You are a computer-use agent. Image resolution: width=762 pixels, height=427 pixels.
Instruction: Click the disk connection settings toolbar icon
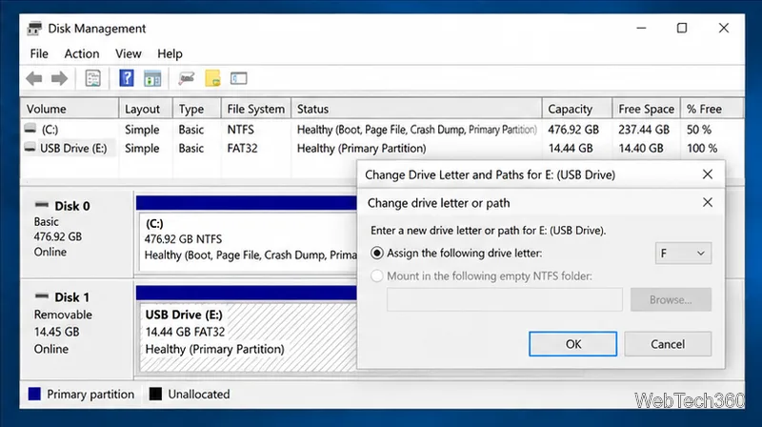click(186, 78)
